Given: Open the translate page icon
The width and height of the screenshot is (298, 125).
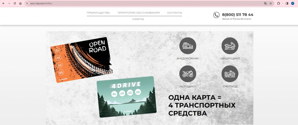Looking at the screenshot, I should pyautogui.click(x=265, y=3).
